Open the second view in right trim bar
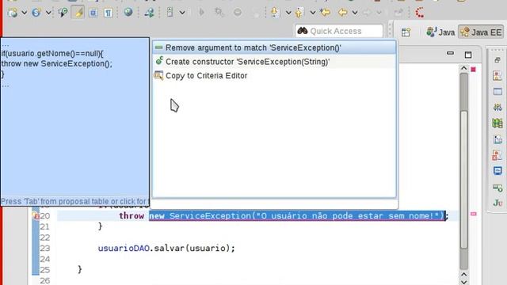Viewport: 507px width, 285px height. click(497, 76)
